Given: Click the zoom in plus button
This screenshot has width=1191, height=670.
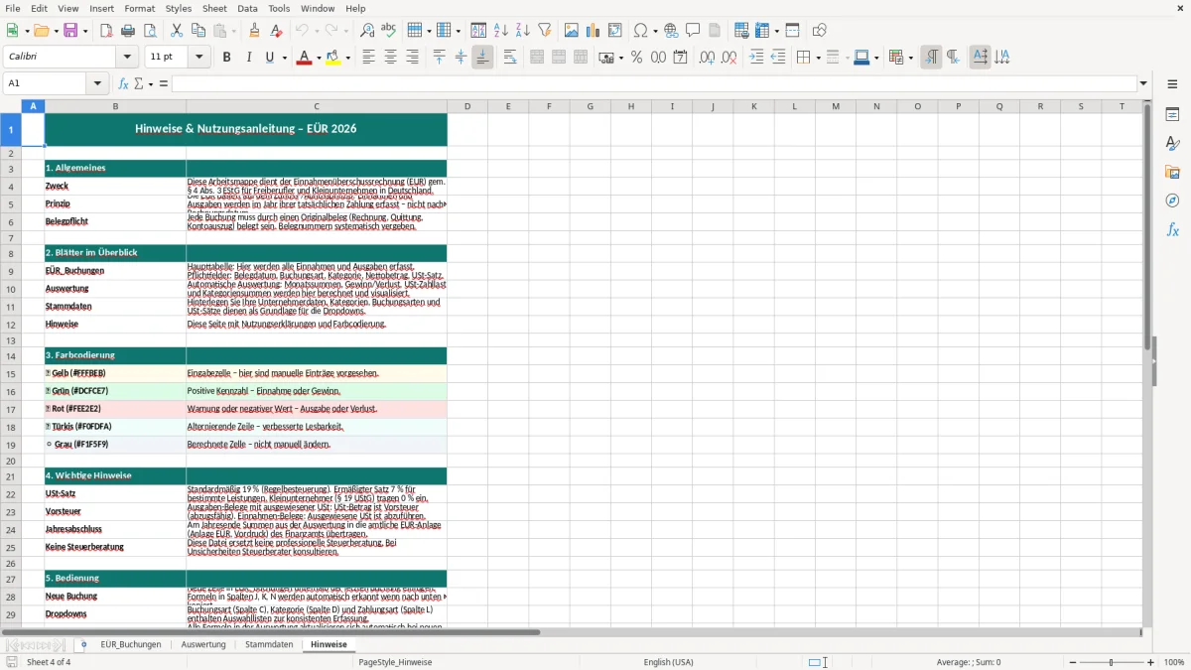Looking at the screenshot, I should (x=1151, y=662).
